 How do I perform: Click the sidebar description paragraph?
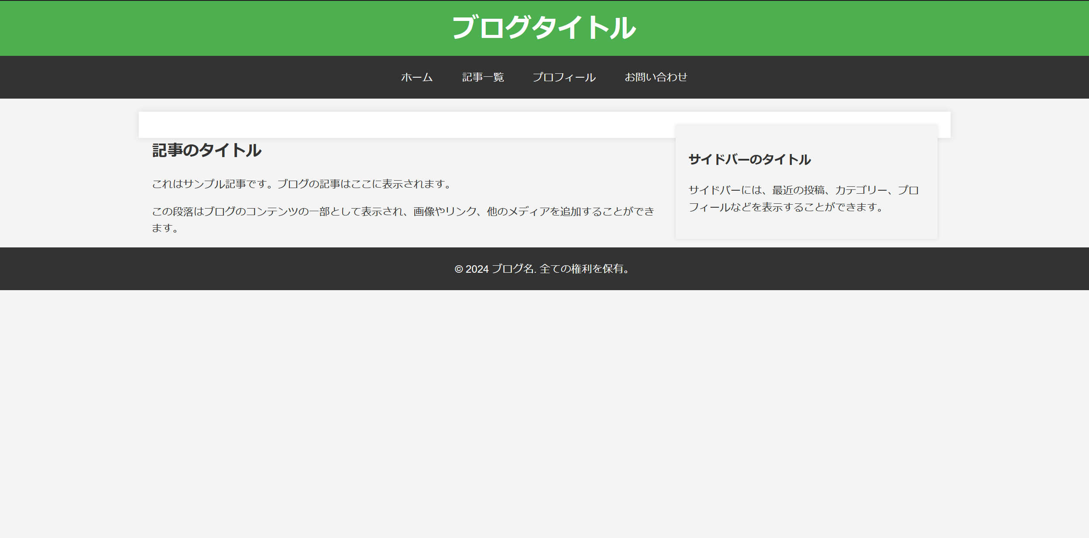pyautogui.click(x=804, y=199)
